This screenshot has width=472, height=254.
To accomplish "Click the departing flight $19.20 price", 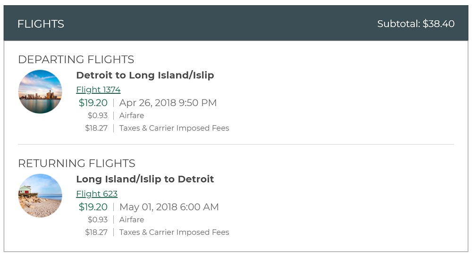I will [93, 103].
